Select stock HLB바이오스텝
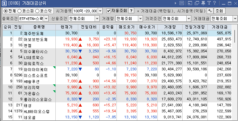This screenshot has height=121, width=238. point(37,112)
